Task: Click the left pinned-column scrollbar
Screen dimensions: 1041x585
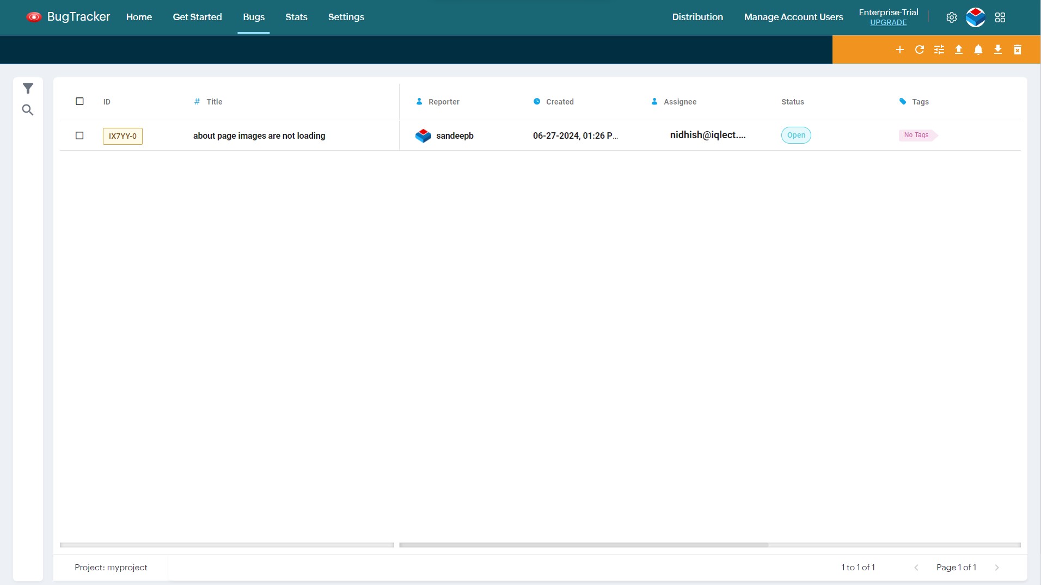Action: tap(226, 545)
